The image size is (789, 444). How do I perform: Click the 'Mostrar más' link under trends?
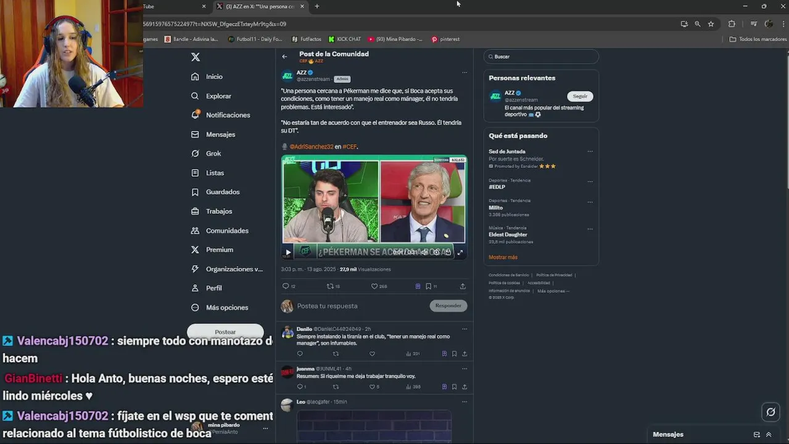(503, 257)
